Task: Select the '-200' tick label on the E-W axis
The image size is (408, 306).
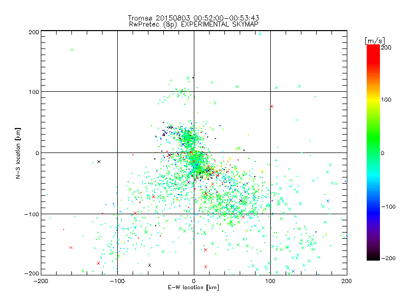Action: pos(41,281)
